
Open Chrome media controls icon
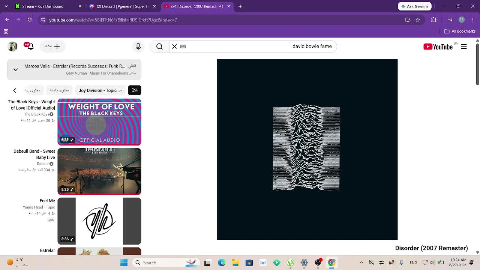point(450,20)
